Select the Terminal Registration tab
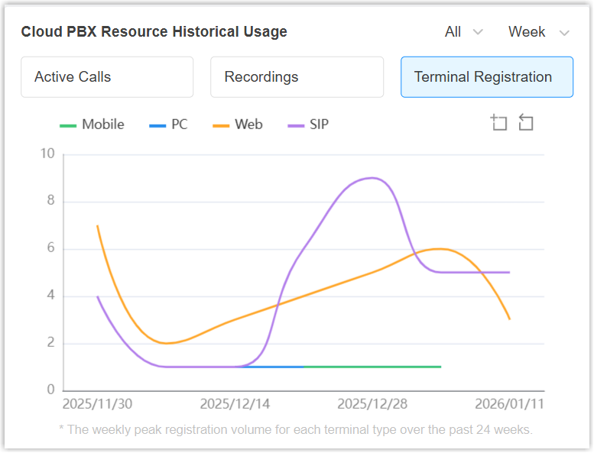This screenshot has width=594, height=453. tap(486, 77)
